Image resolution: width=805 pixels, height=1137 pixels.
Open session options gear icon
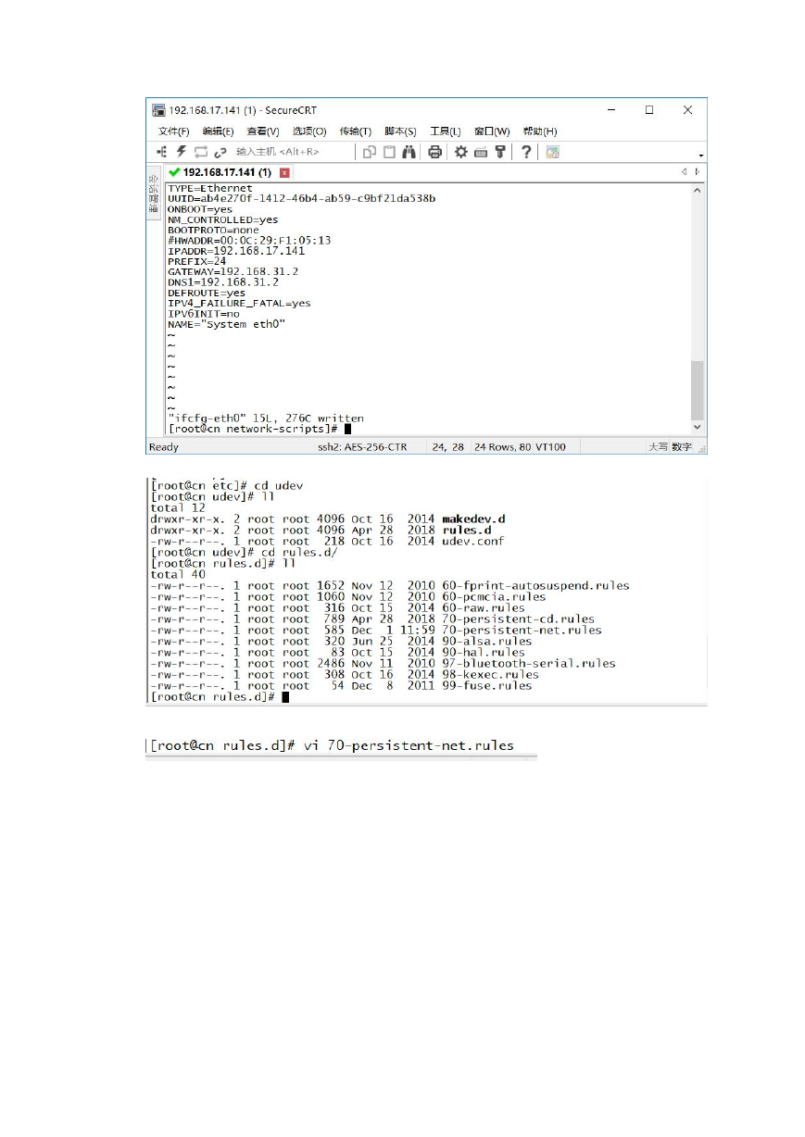[x=460, y=152]
